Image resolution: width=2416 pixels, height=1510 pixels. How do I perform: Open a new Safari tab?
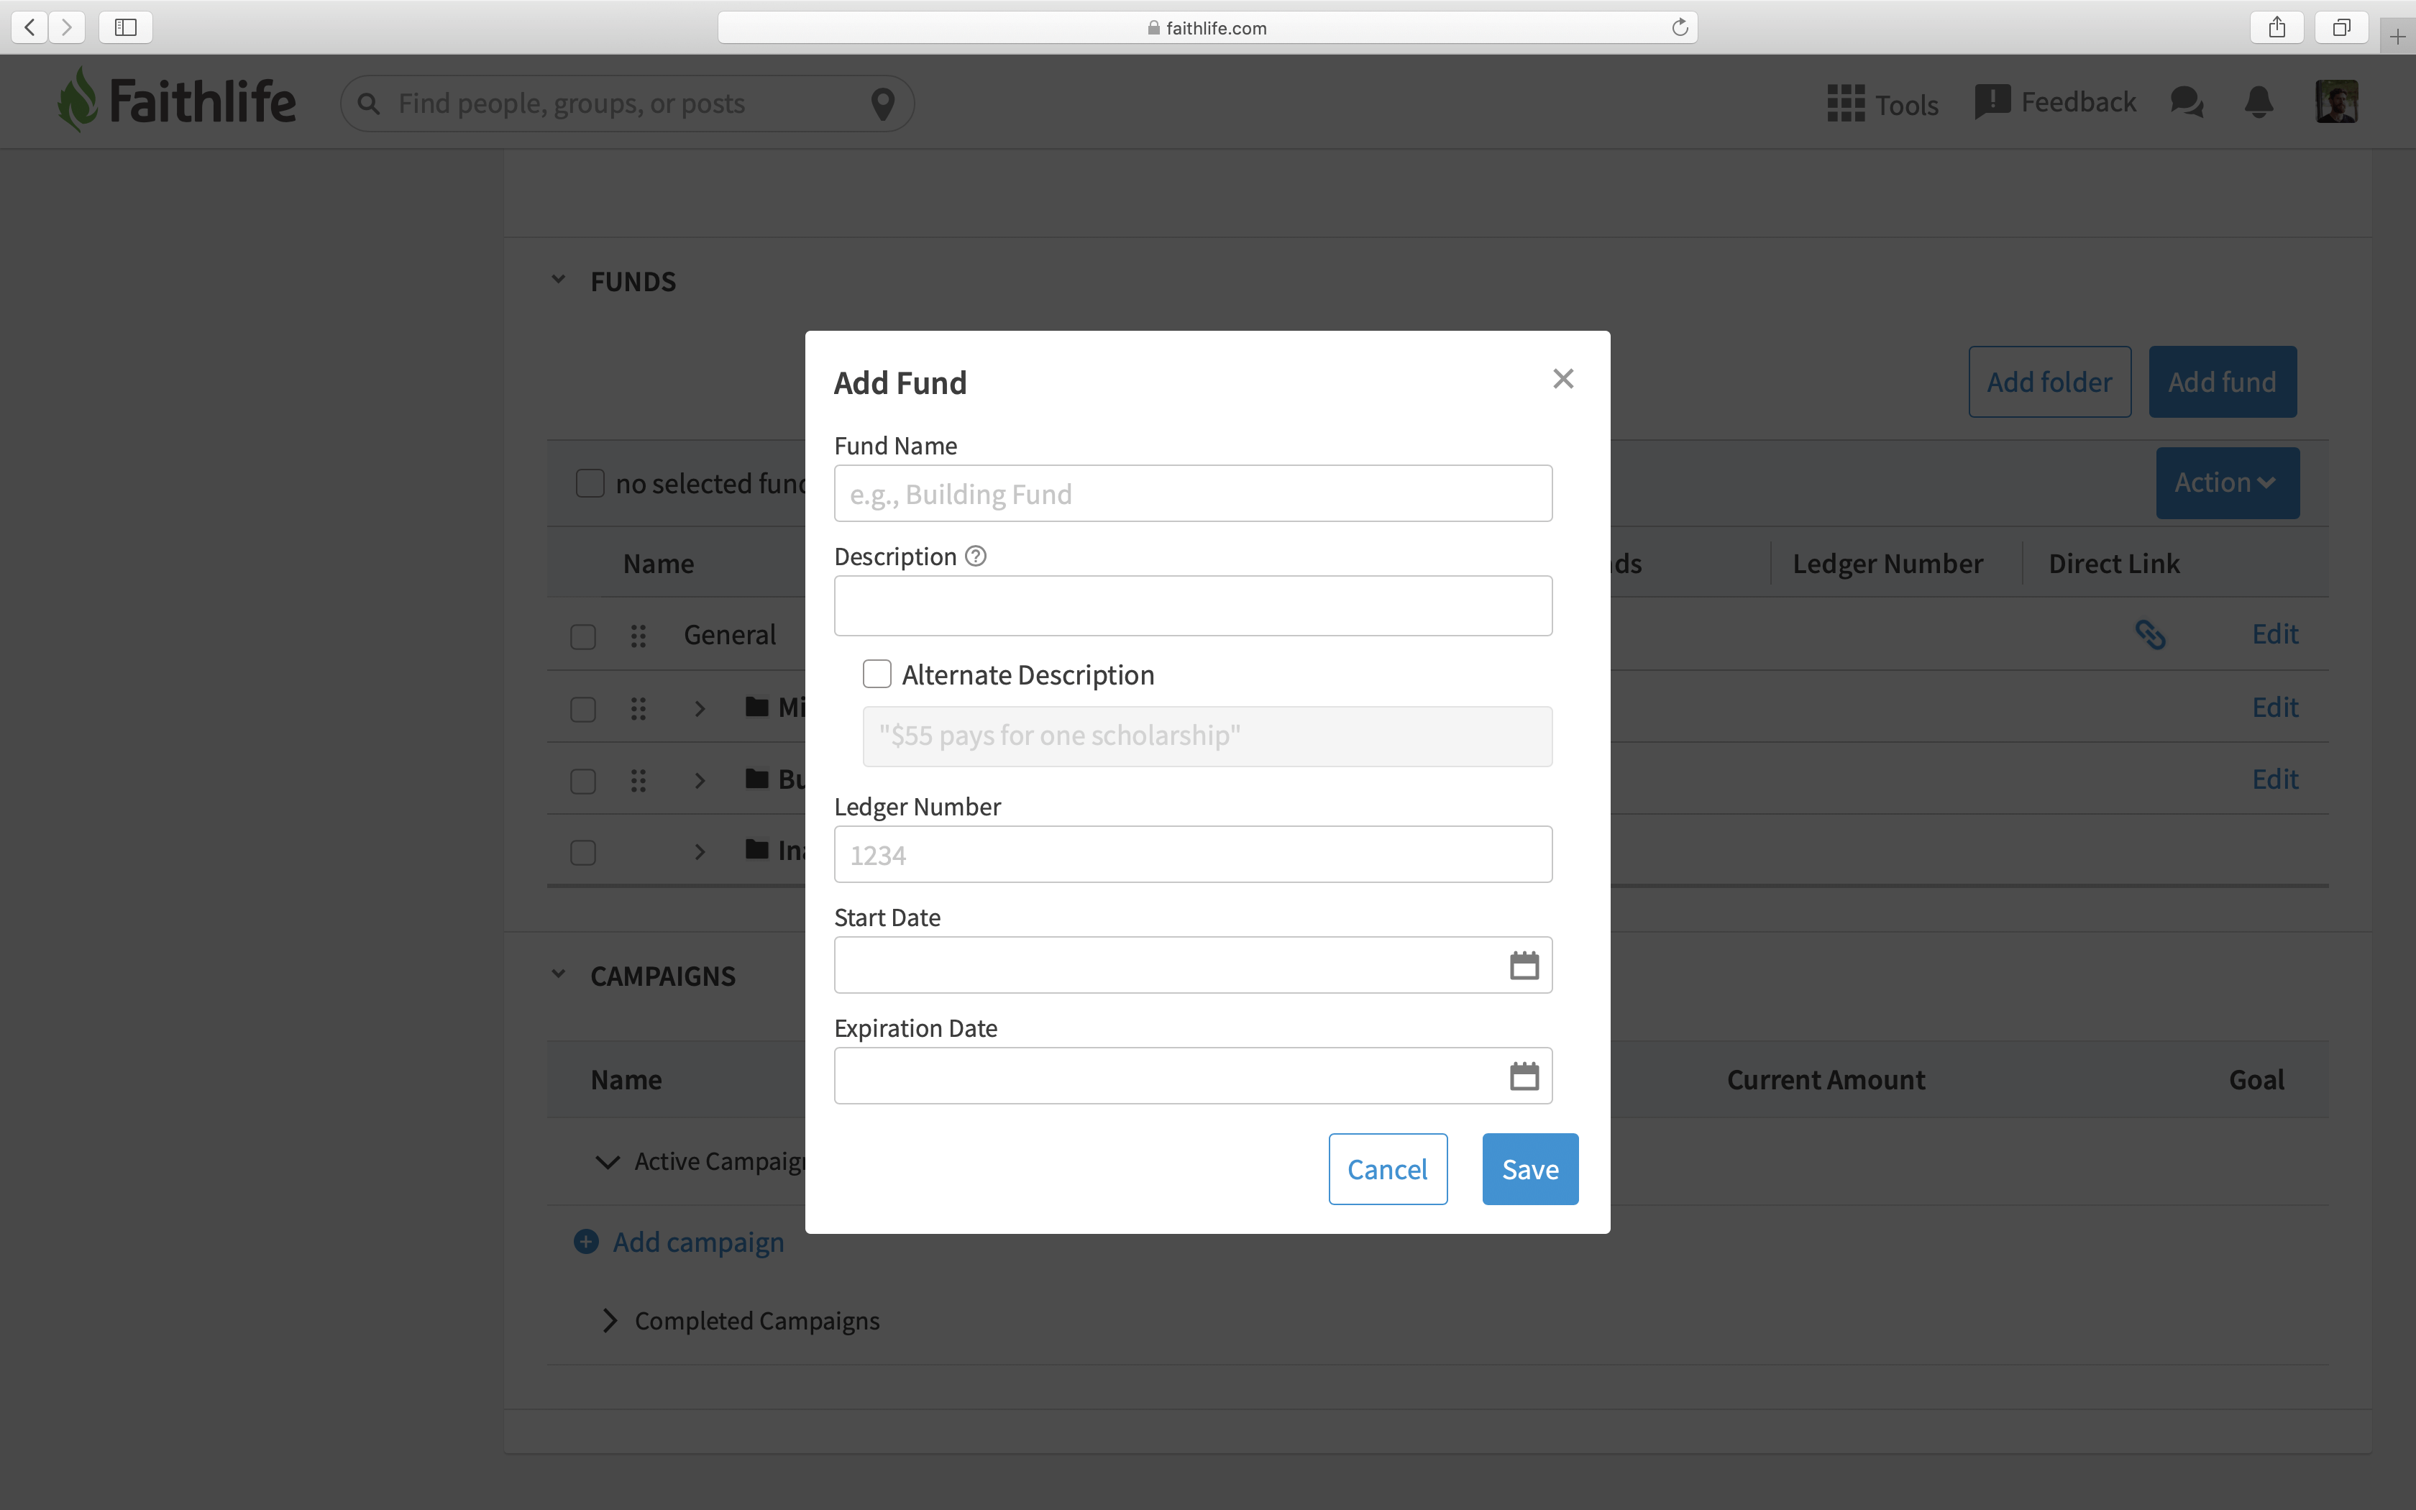(2397, 37)
